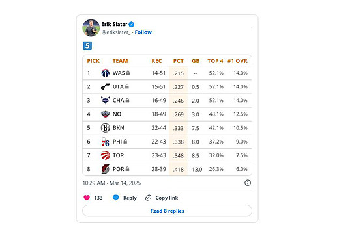352x234 pixels.
Task: Open the tweet timestamp Mar 14, 2025
Action: (111, 183)
